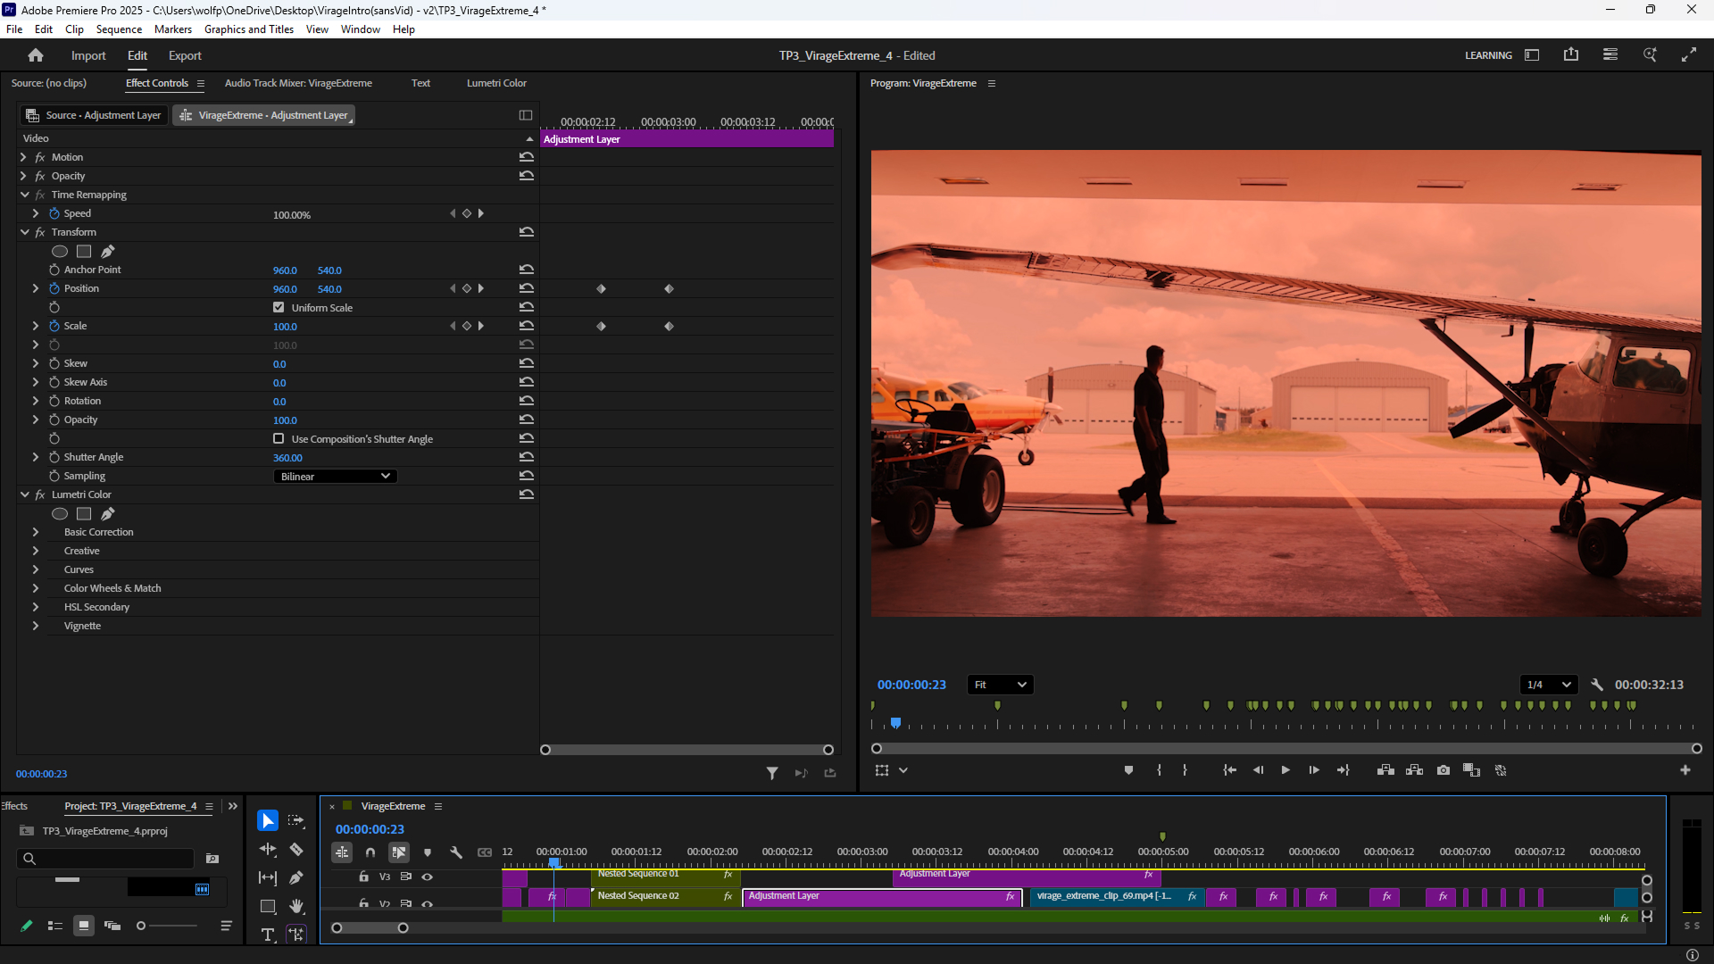Open the Sequence menu
The image size is (1714, 964).
[x=119, y=29]
